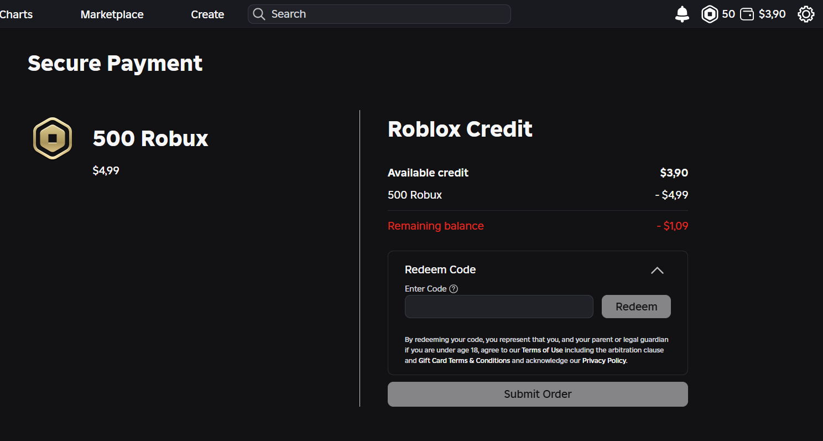This screenshot has width=823, height=441.
Task: Click the gold 500 Robux product icon
Action: coord(53,138)
